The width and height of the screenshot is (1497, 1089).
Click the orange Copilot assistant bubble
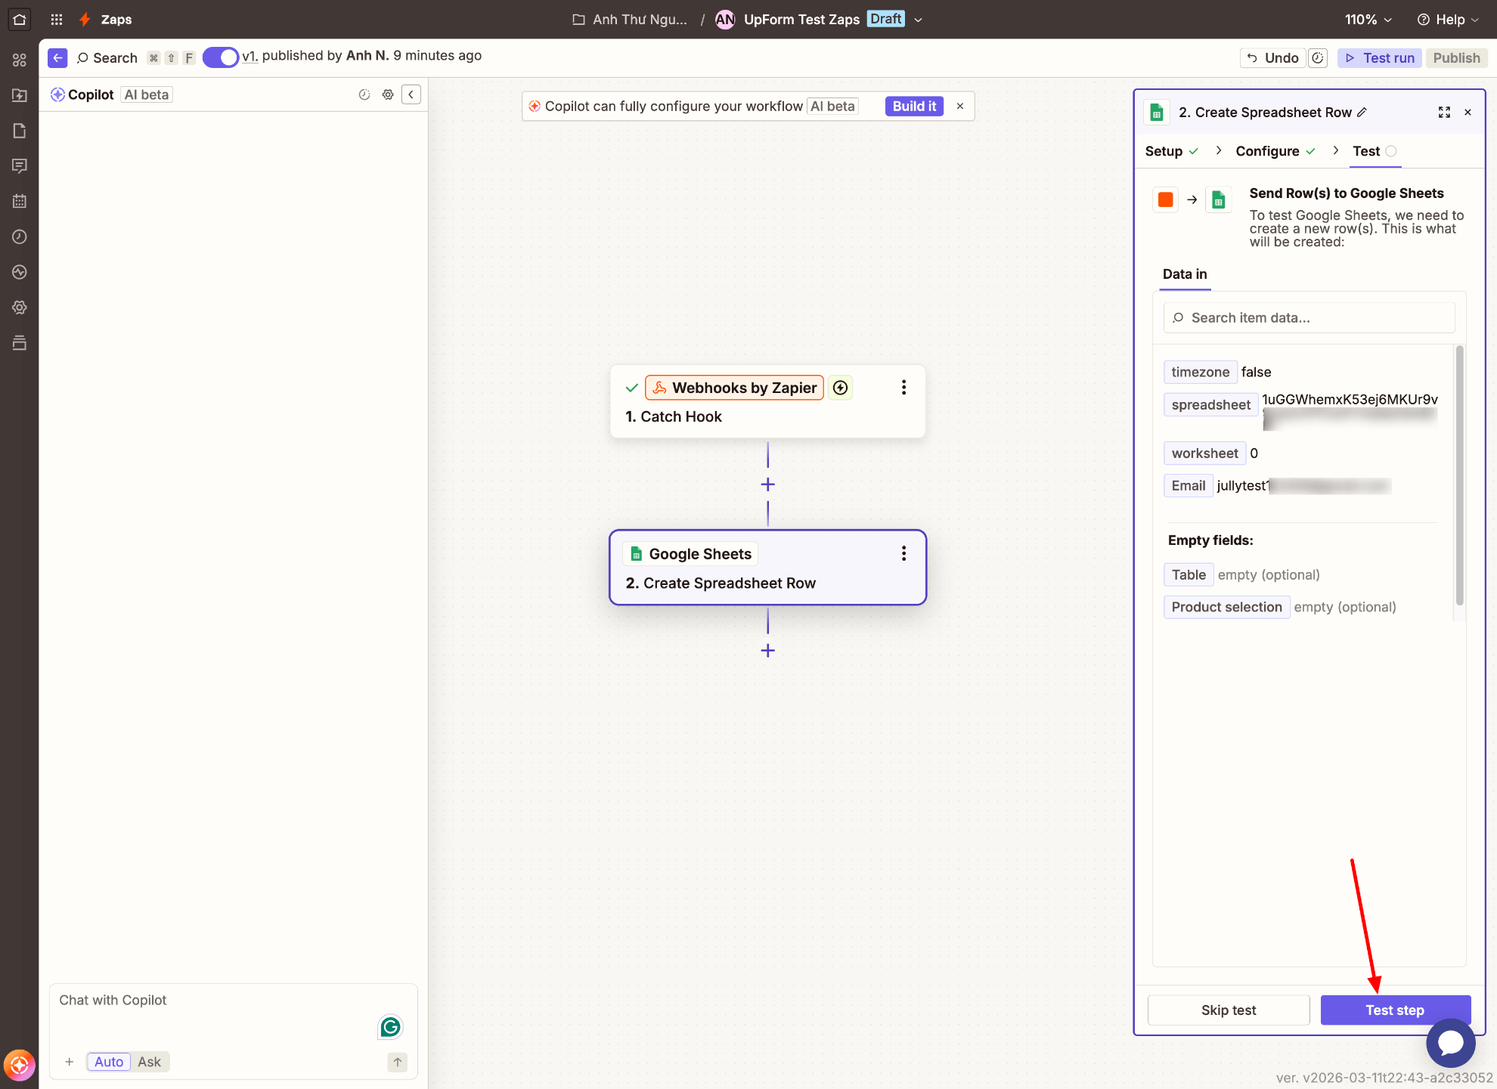click(x=20, y=1065)
